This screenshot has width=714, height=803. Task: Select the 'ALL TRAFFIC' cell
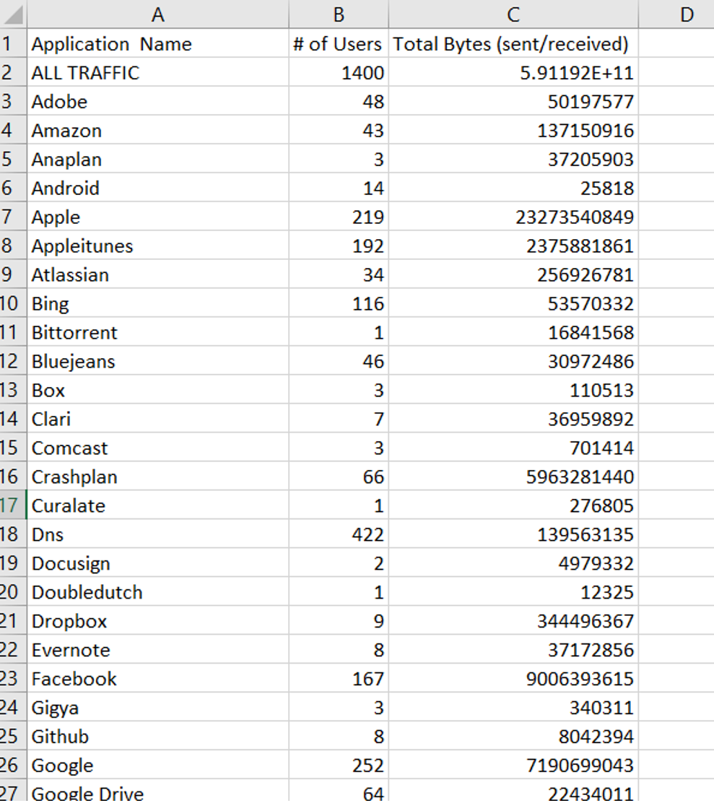tap(157, 72)
